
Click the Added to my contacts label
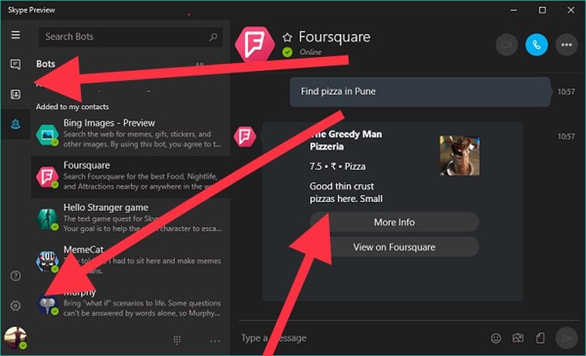click(72, 107)
